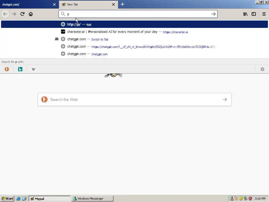This screenshot has height=202, width=269.
Task: Select the New Tab tab
Action: pyautogui.click(x=88, y=4)
